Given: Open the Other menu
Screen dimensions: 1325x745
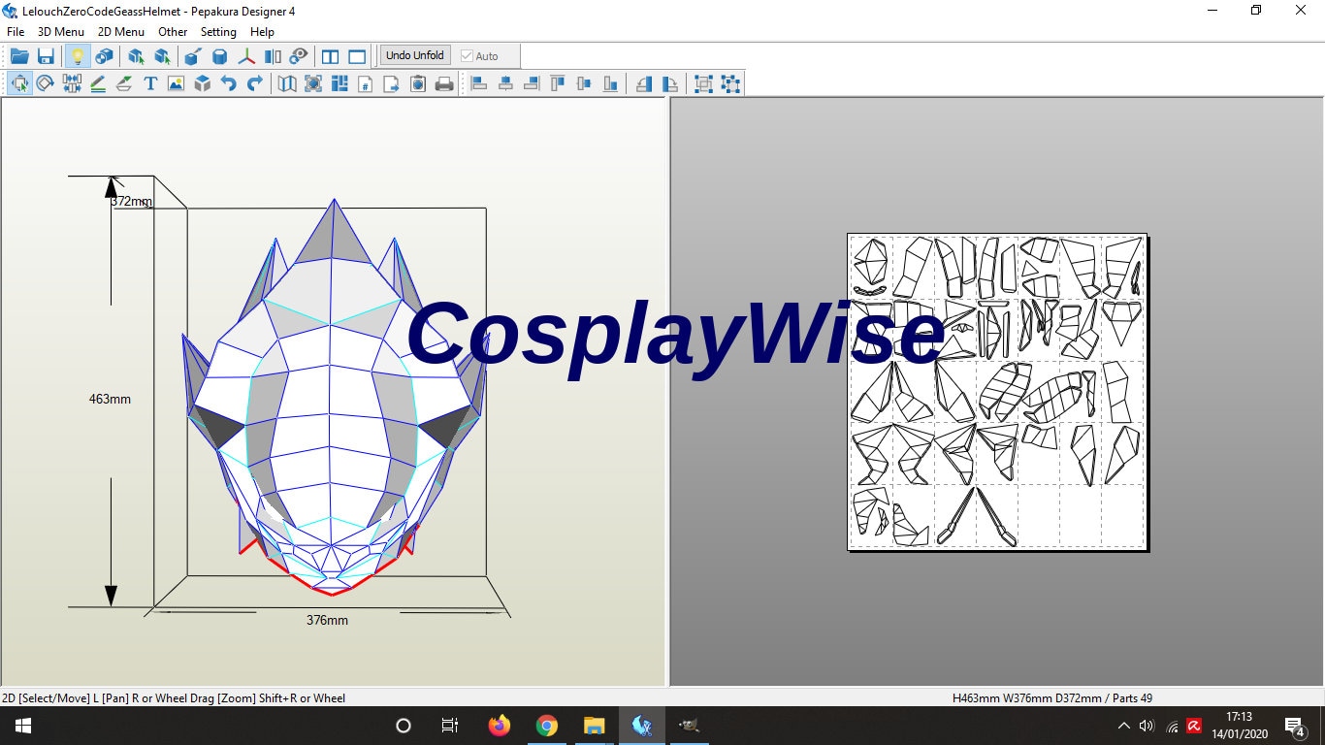Looking at the screenshot, I should [173, 32].
